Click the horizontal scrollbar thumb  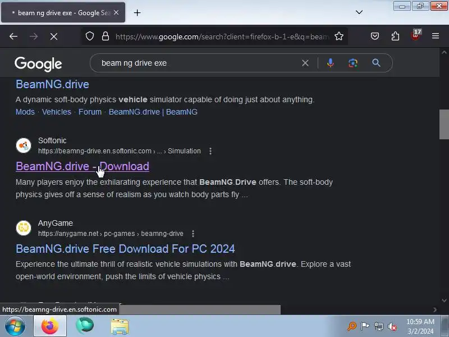(x=200, y=309)
